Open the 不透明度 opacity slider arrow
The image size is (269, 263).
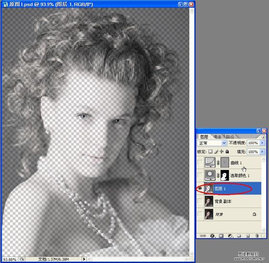[262, 143]
